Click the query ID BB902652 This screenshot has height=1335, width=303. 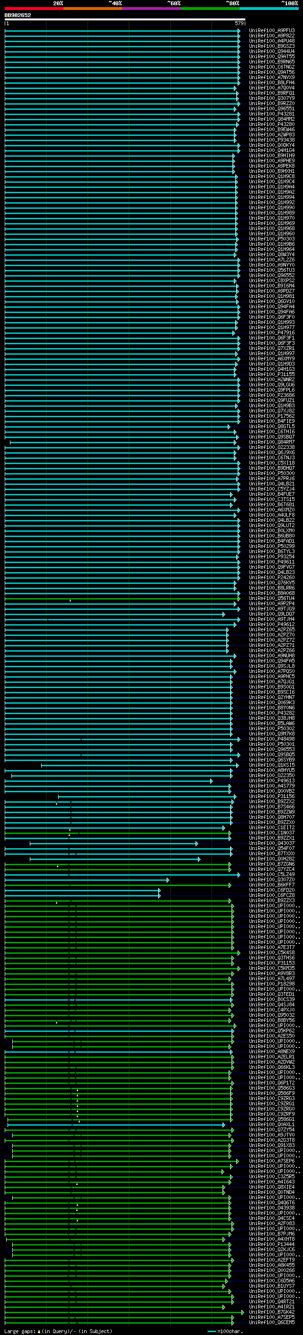[18, 15]
